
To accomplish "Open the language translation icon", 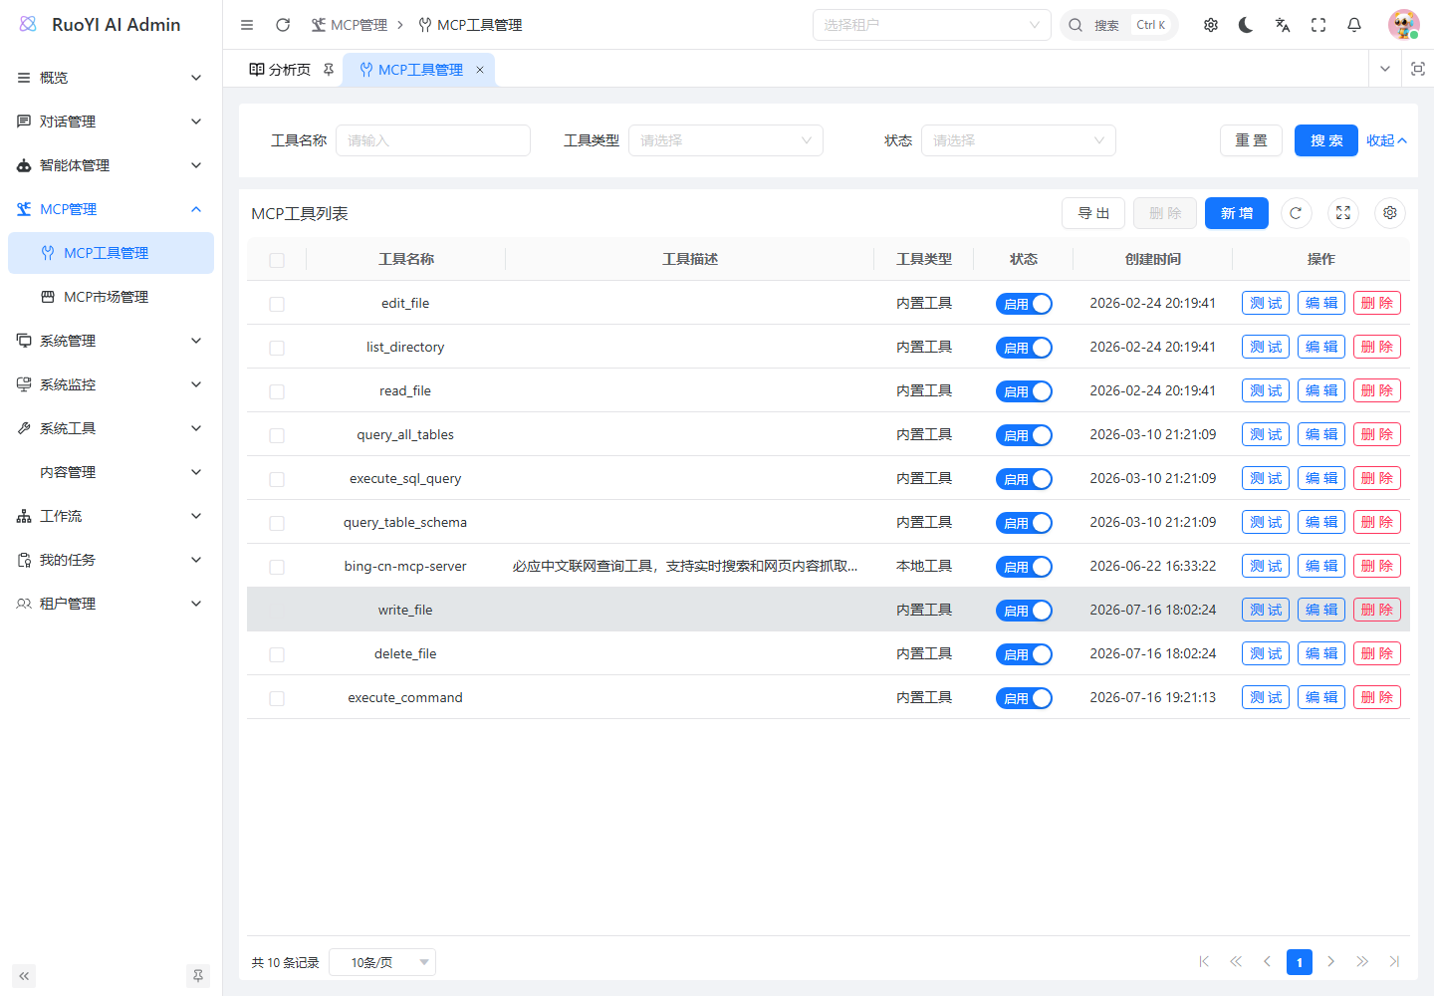I will point(1283,25).
